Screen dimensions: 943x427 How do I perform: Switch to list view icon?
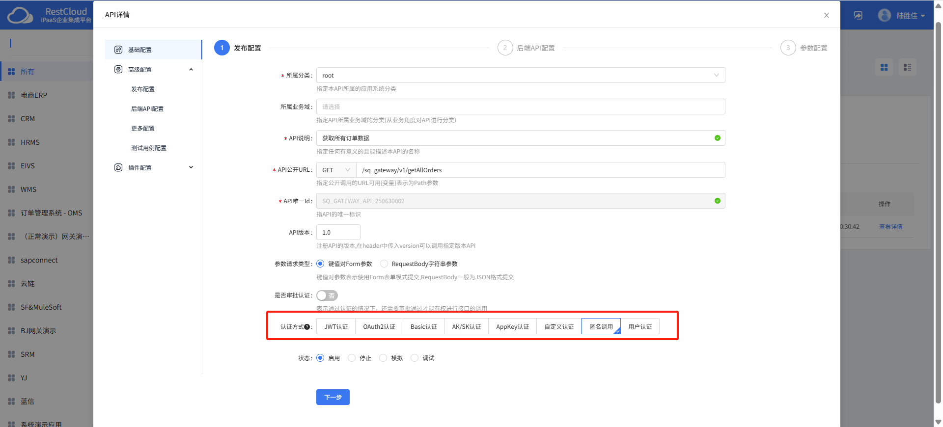pos(907,67)
